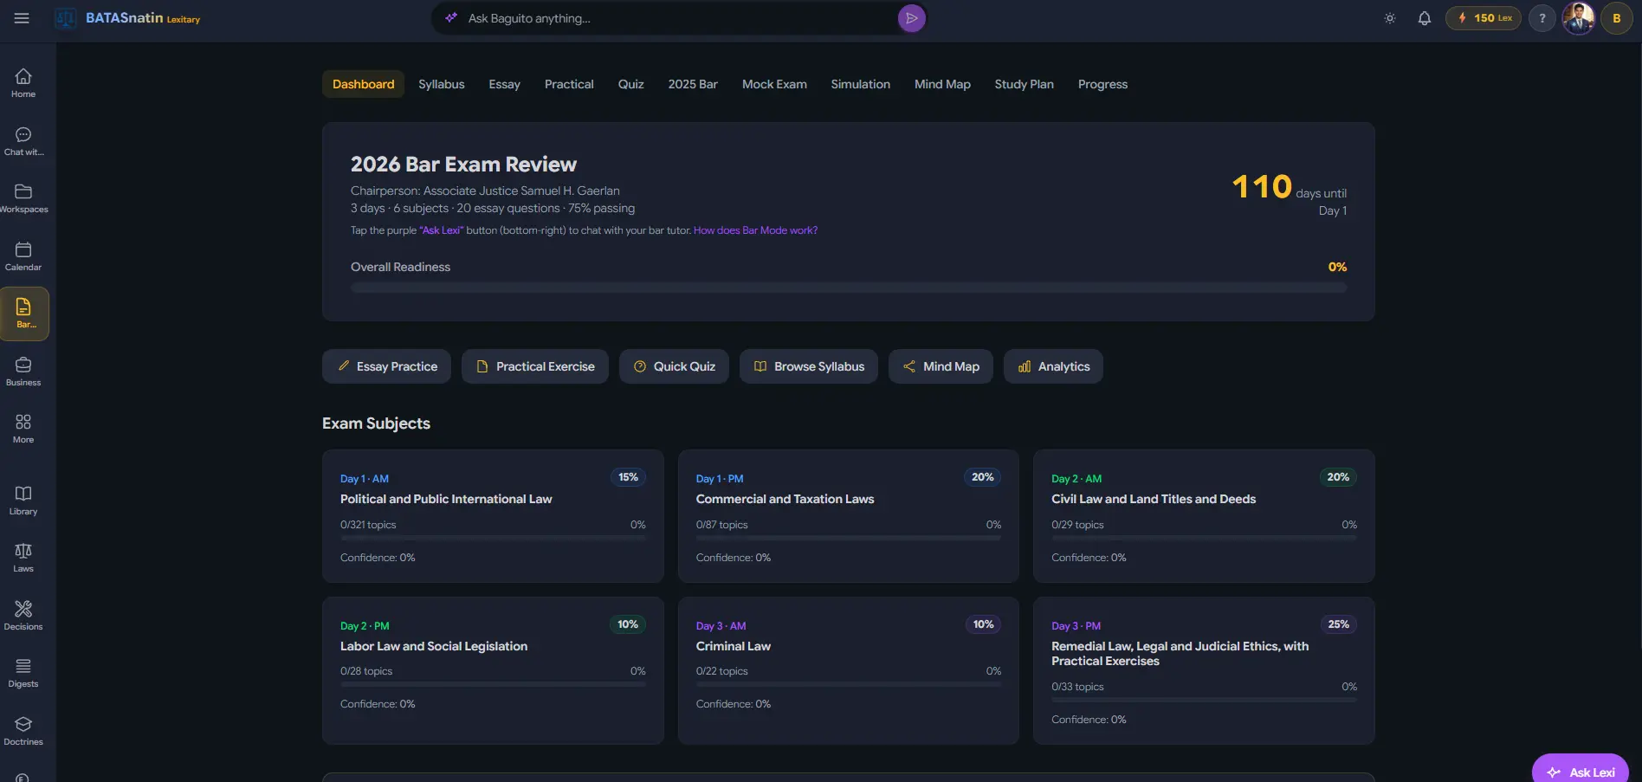Viewport: 1642px width, 782px height.
Task: Switch to Study Plan tab
Action: pyautogui.click(x=1024, y=84)
